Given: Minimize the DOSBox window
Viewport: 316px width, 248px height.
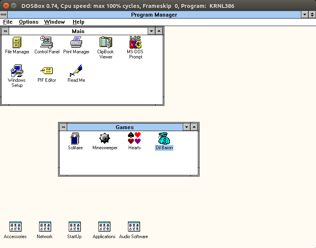Looking at the screenshot, I should point(14,6).
